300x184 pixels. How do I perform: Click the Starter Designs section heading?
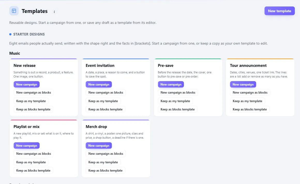coord(29,34)
